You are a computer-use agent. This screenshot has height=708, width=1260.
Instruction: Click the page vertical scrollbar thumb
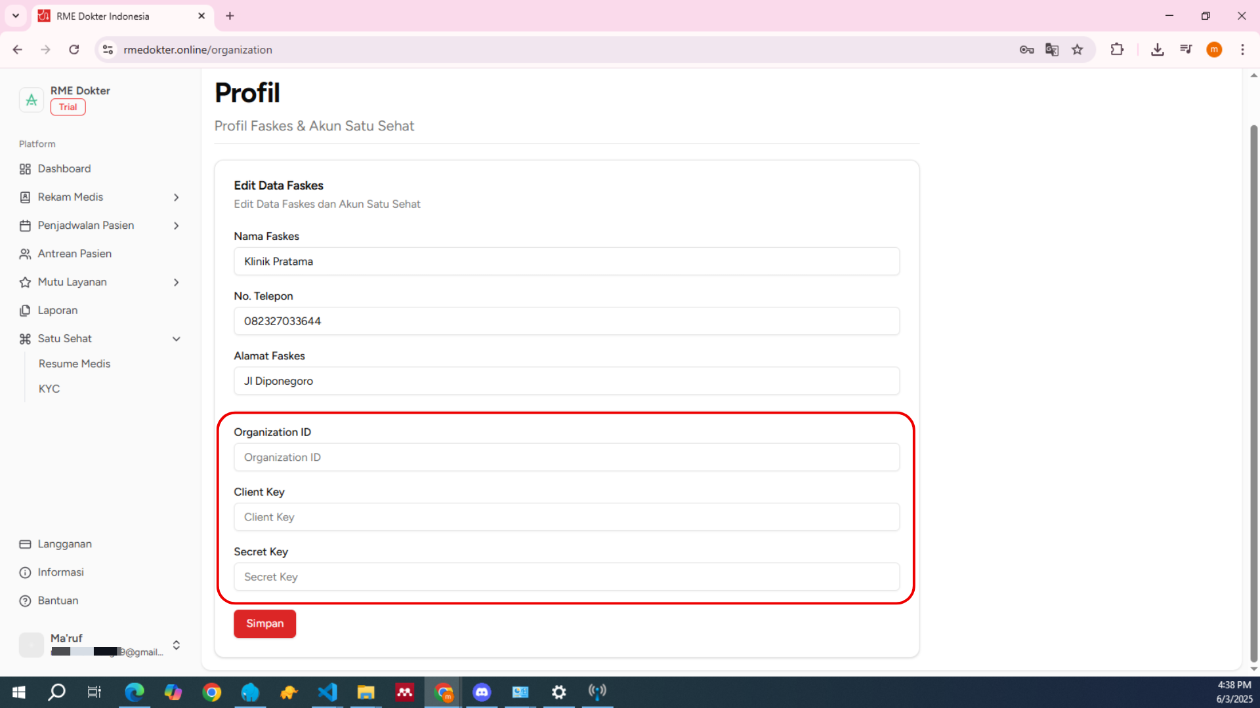pyautogui.click(x=1253, y=393)
